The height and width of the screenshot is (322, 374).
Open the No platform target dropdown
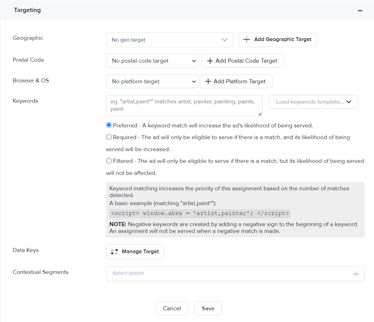tap(152, 81)
